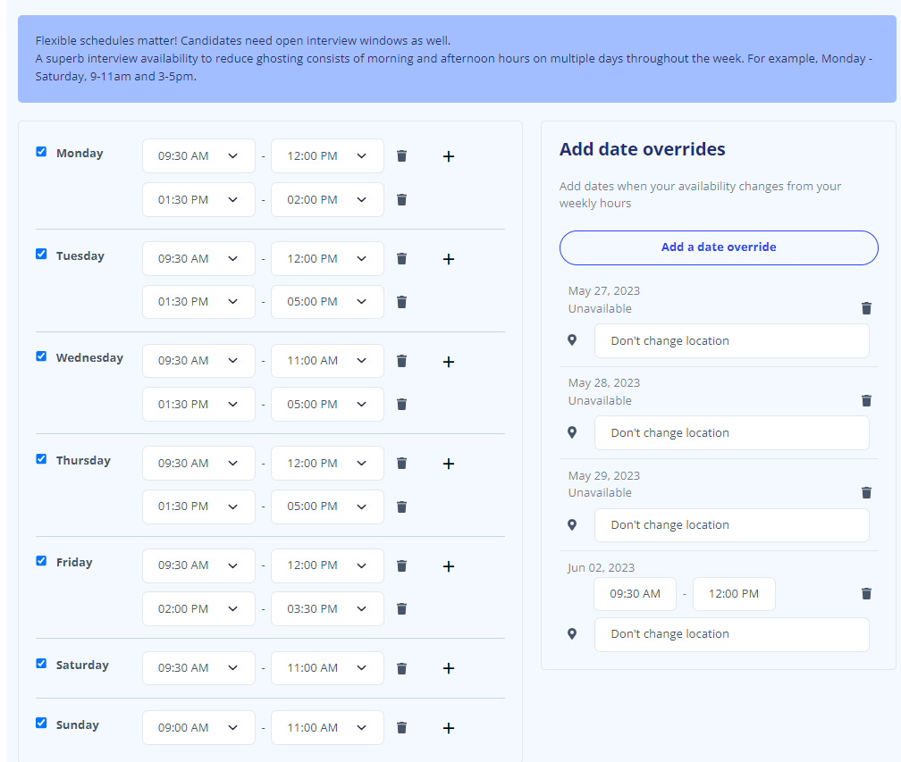Delete Monday's 01:30 PM time slot
This screenshot has width=901, height=762.
pyautogui.click(x=401, y=199)
